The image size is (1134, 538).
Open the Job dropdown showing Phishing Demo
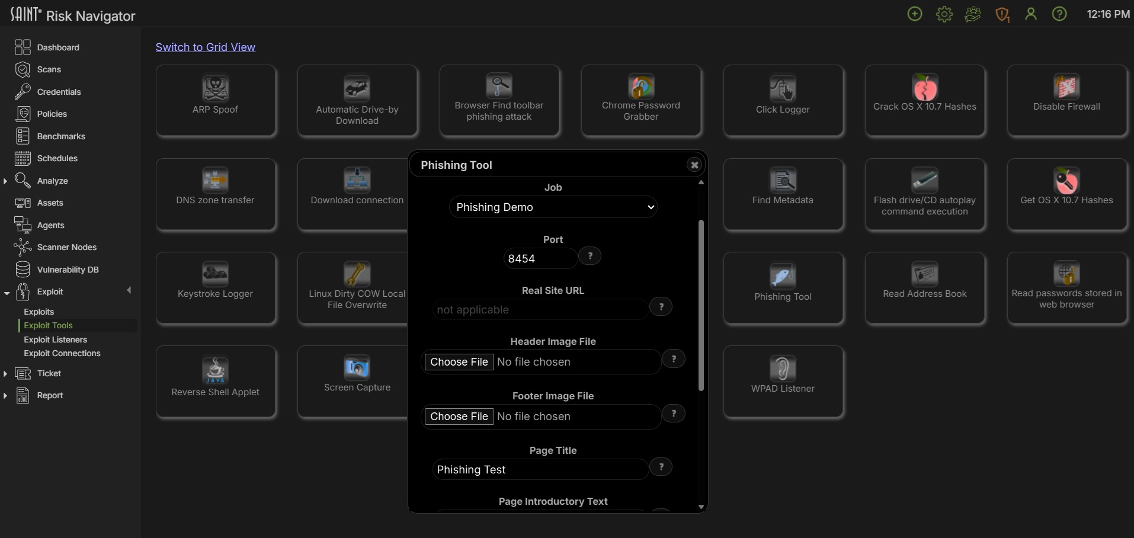point(553,207)
